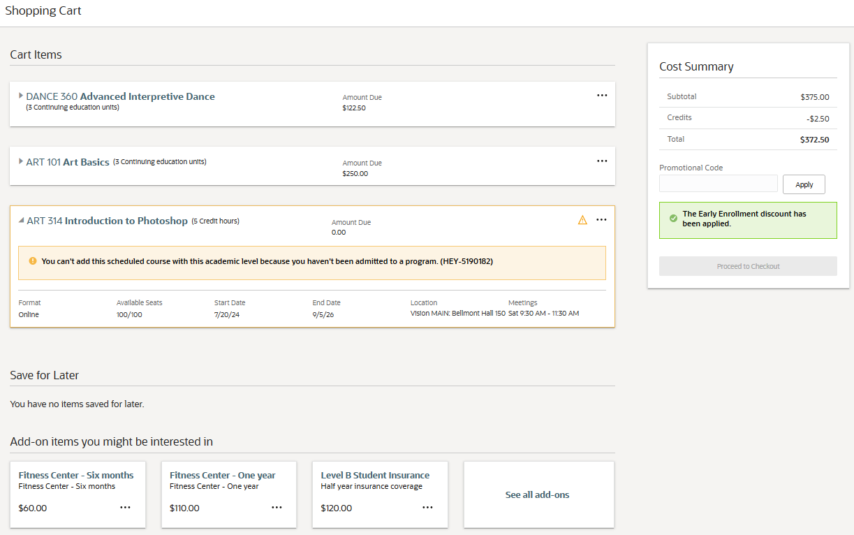Open actions menu for ART 314 Photoshop course
The height and width of the screenshot is (535, 854).
[602, 220]
